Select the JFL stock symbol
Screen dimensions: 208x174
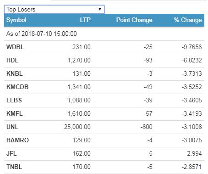(x=11, y=153)
